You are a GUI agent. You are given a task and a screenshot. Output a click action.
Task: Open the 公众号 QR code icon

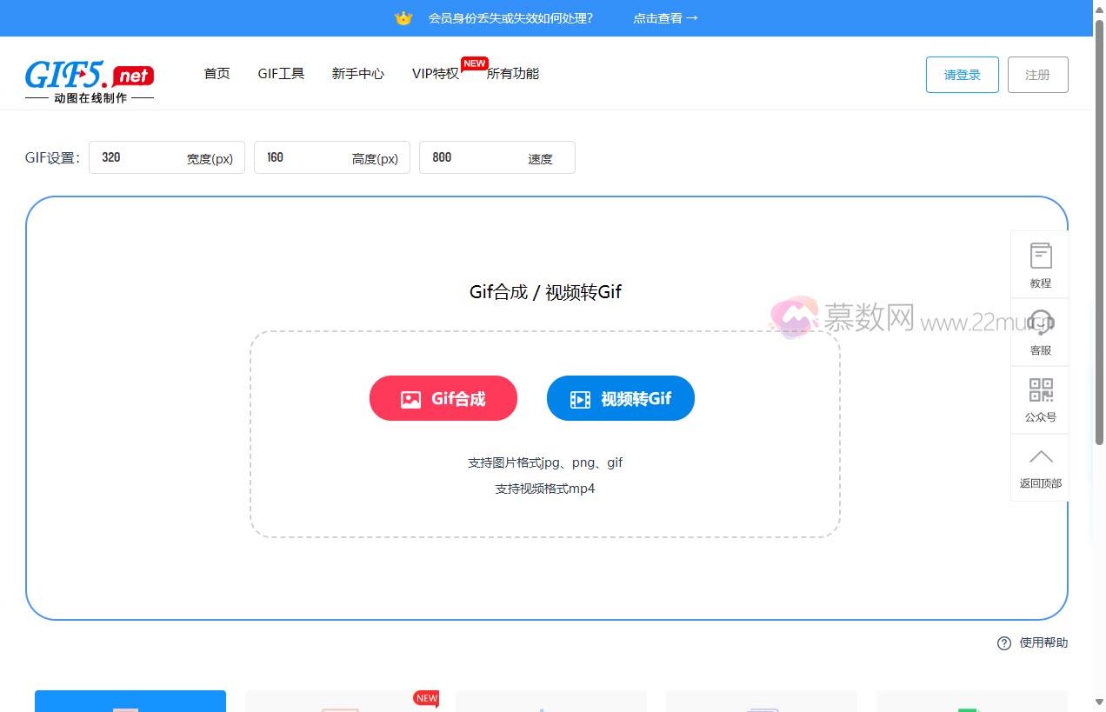click(x=1040, y=390)
